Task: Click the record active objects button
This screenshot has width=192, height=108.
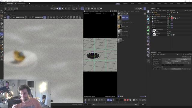Action: point(125,100)
